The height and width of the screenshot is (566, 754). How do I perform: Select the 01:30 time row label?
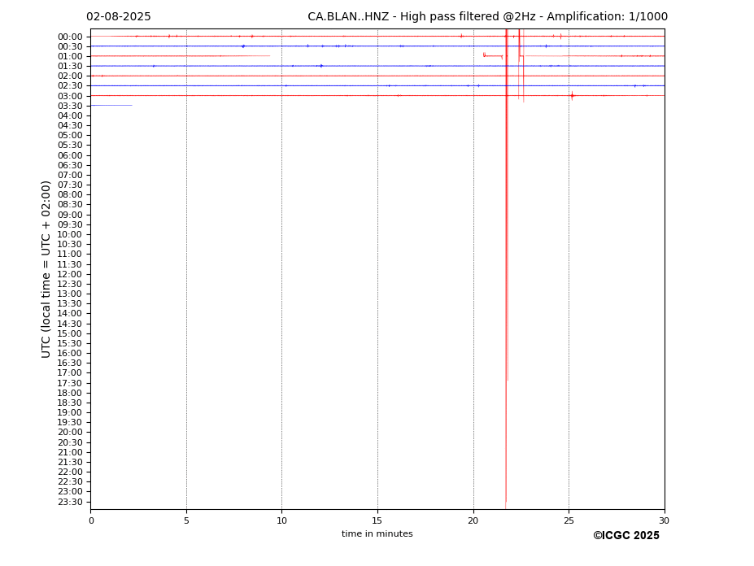70,67
